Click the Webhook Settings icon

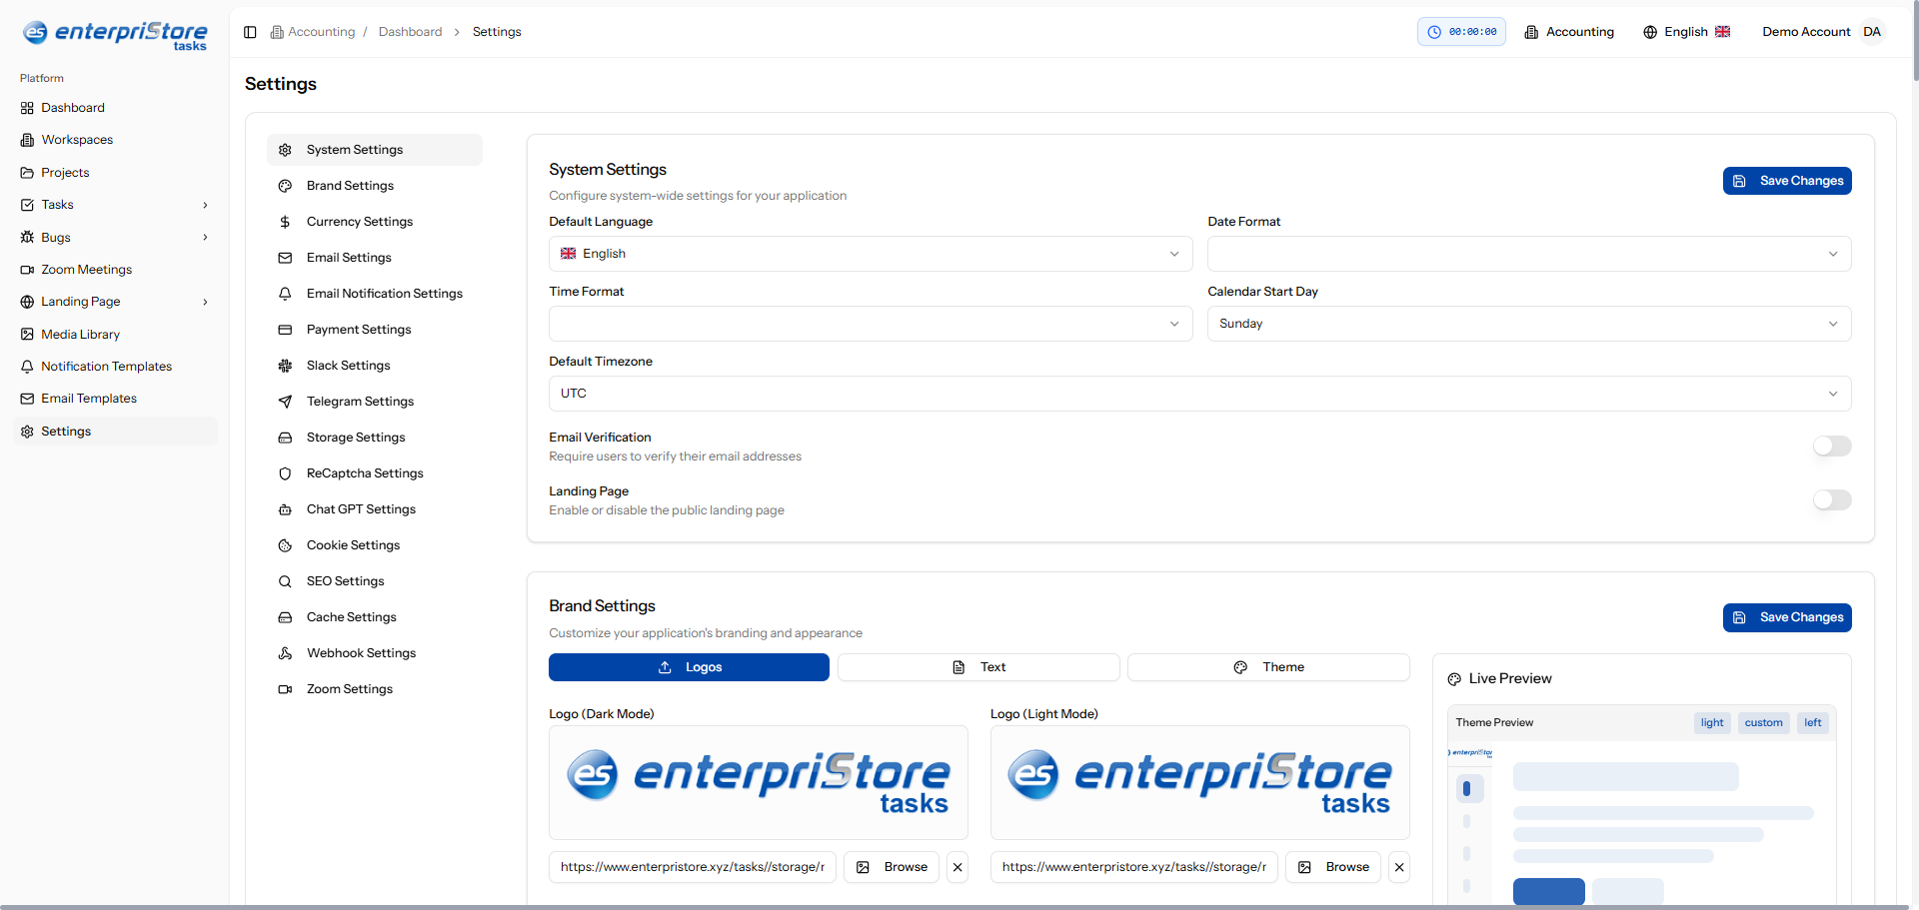pyautogui.click(x=285, y=653)
